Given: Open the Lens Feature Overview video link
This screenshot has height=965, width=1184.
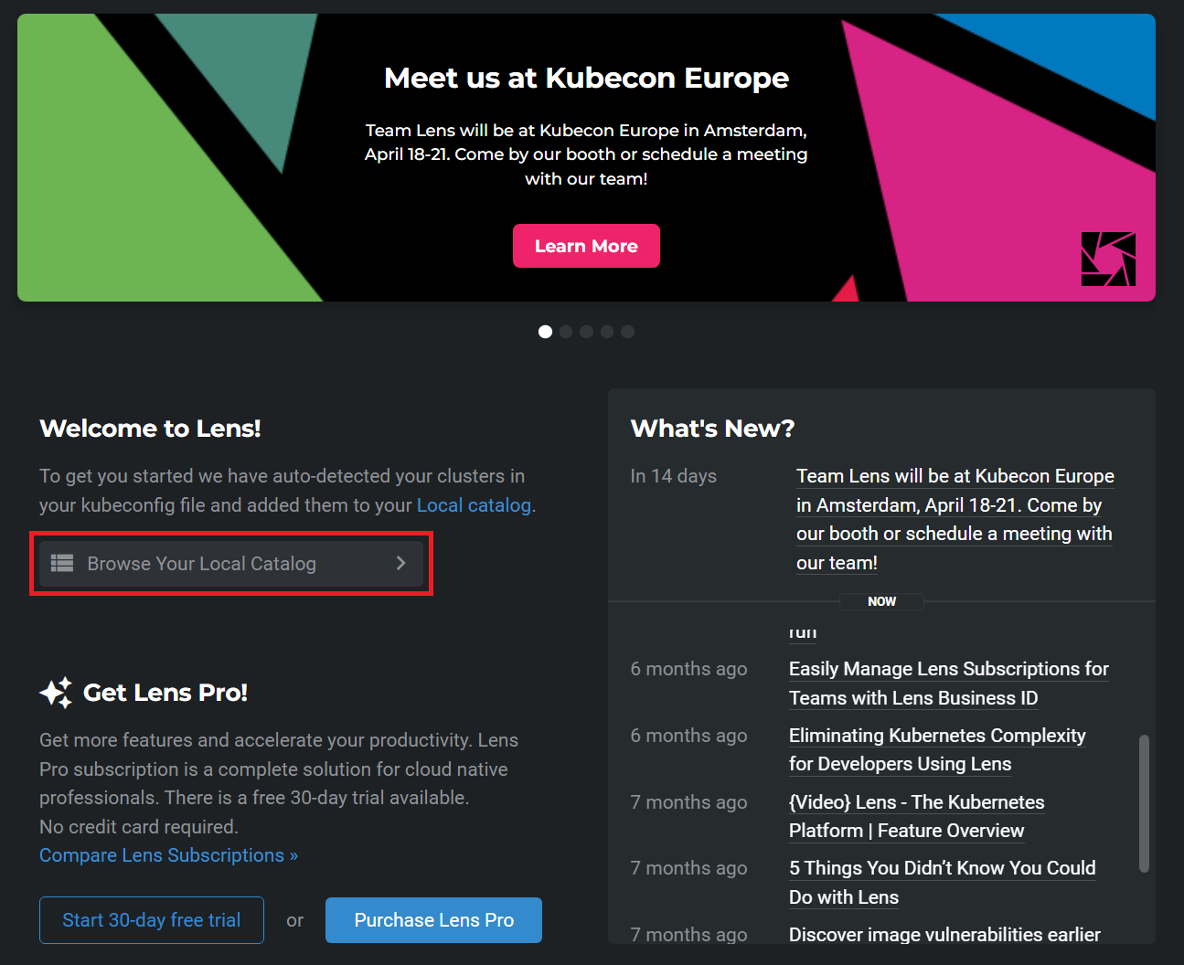Looking at the screenshot, I should pyautogui.click(x=916, y=816).
